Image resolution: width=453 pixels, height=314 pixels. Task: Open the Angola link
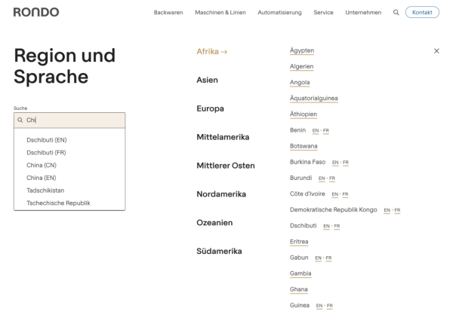(x=300, y=83)
